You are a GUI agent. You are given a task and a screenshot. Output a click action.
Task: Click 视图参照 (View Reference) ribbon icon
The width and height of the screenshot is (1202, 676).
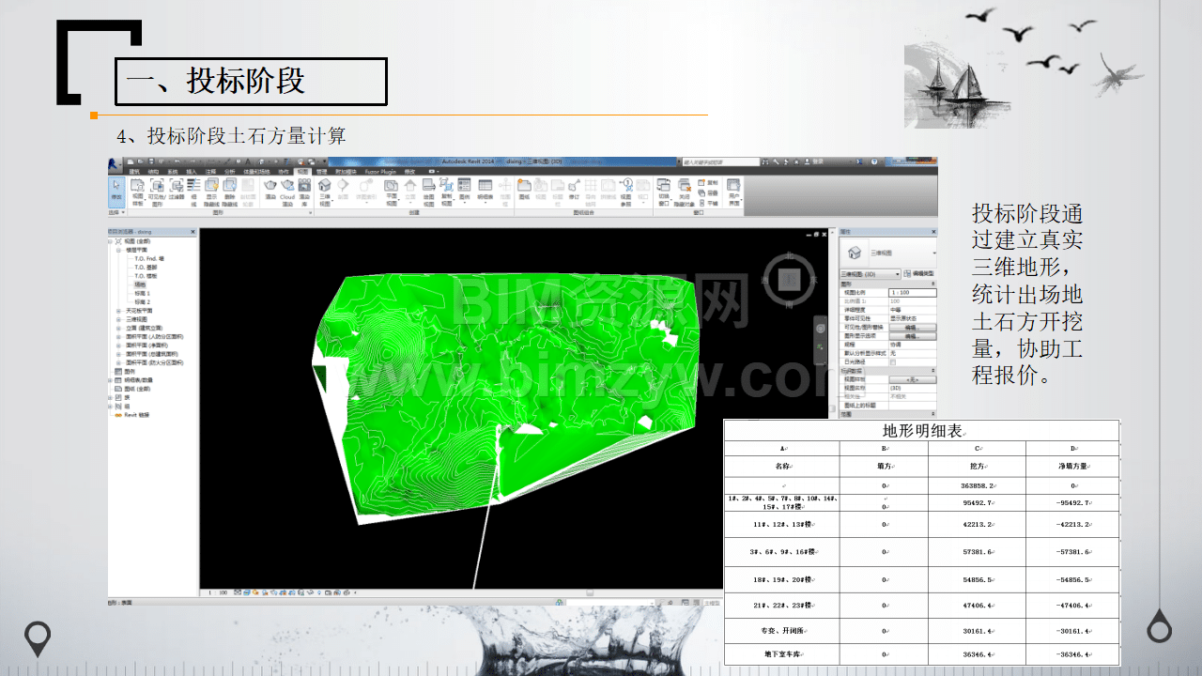click(x=626, y=192)
